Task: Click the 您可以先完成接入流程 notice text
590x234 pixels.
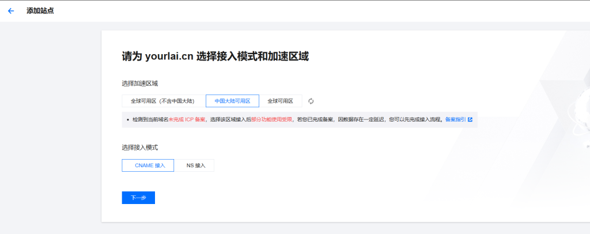Action: (x=414, y=119)
